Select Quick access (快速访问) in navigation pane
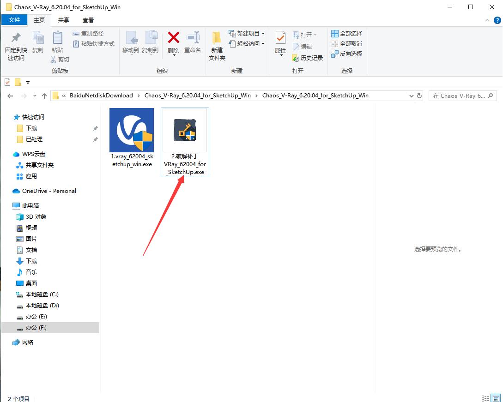Viewport: 503px width, 402px height. click(29, 117)
